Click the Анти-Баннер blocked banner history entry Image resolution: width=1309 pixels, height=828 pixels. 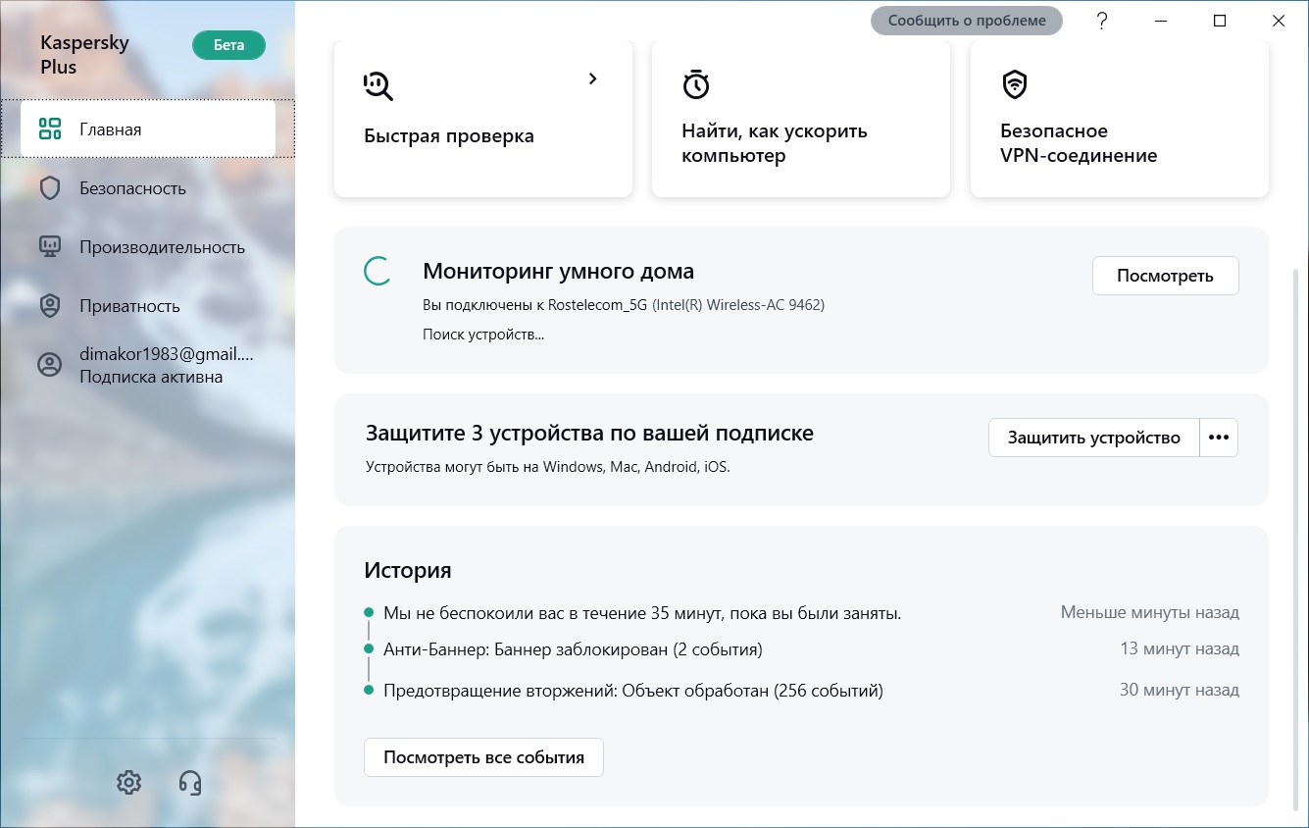tap(573, 649)
